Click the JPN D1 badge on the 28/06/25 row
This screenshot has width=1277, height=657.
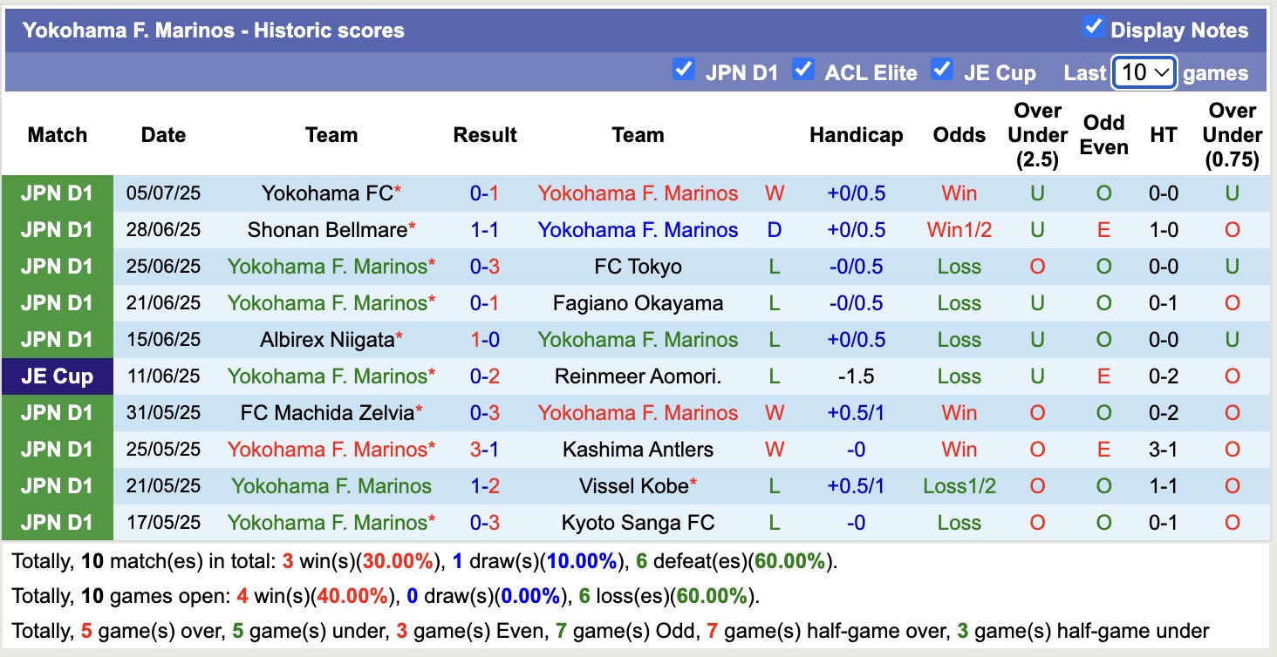pyautogui.click(x=57, y=230)
